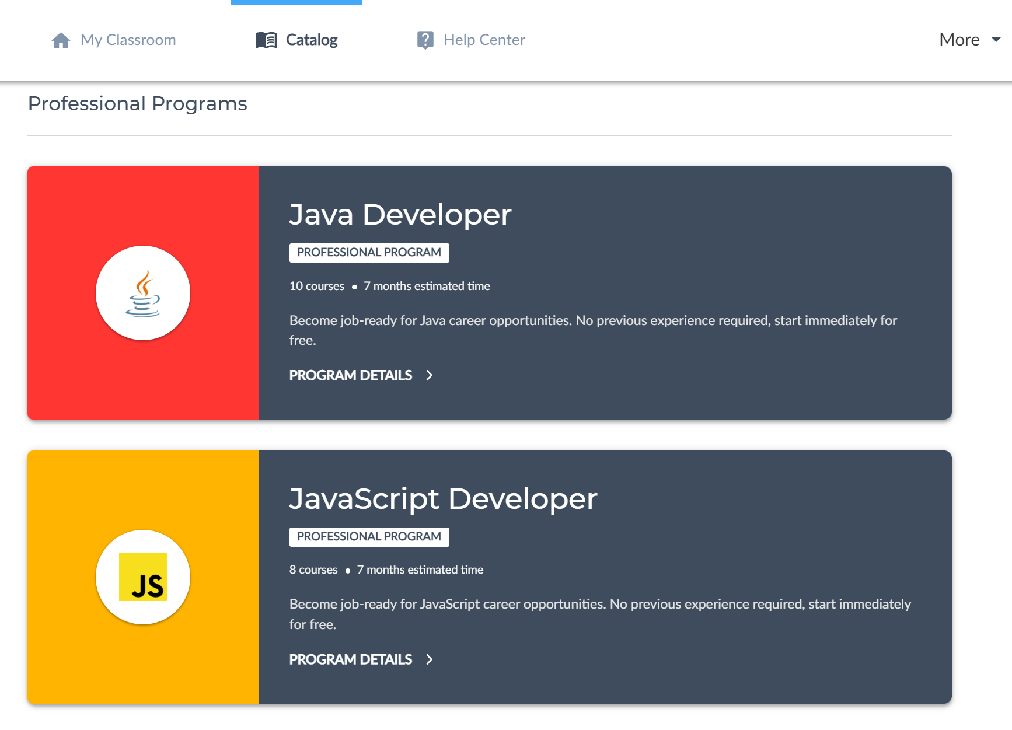Screen dimensions: 1012x730
Task: Open Program Details for Java Developer
Action: pos(351,375)
